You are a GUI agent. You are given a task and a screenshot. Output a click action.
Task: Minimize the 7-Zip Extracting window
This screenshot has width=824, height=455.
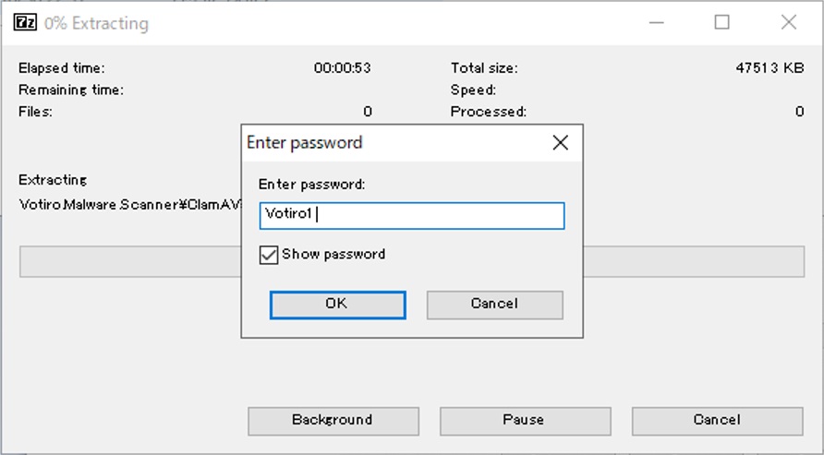pos(657,22)
